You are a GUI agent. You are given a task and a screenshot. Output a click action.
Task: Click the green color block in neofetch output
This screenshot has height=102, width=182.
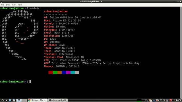pos(55,73)
